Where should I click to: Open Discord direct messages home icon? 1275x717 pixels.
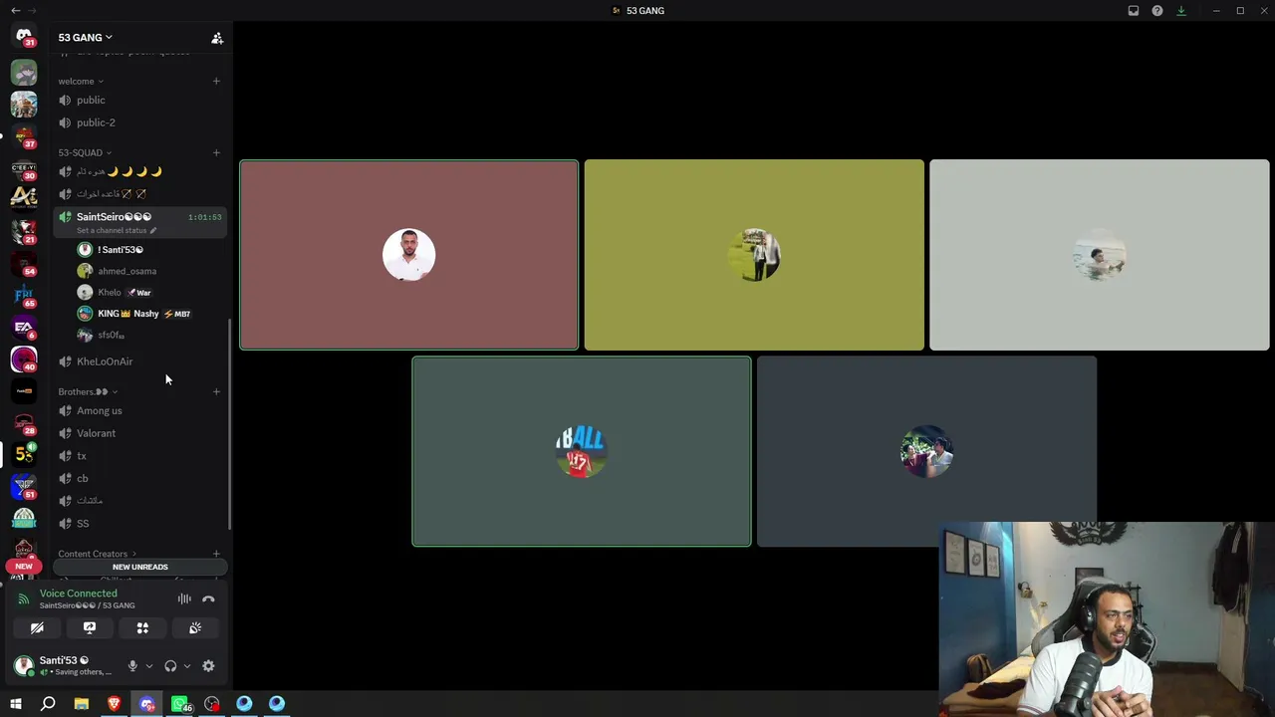[x=24, y=37]
